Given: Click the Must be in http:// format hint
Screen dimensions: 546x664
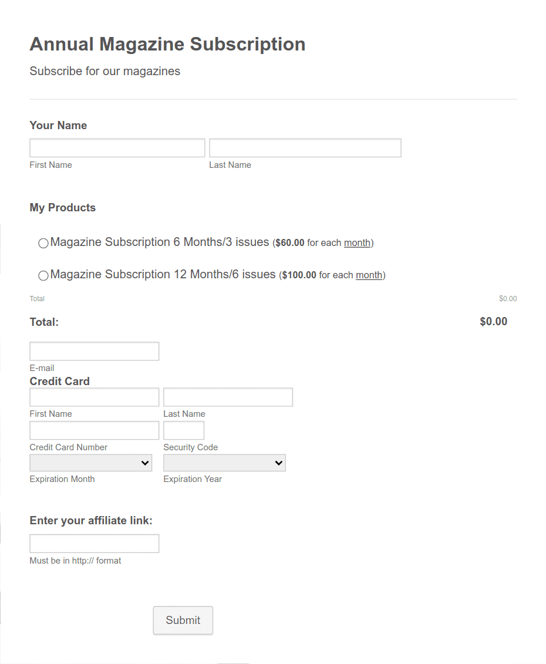Looking at the screenshot, I should (x=75, y=560).
